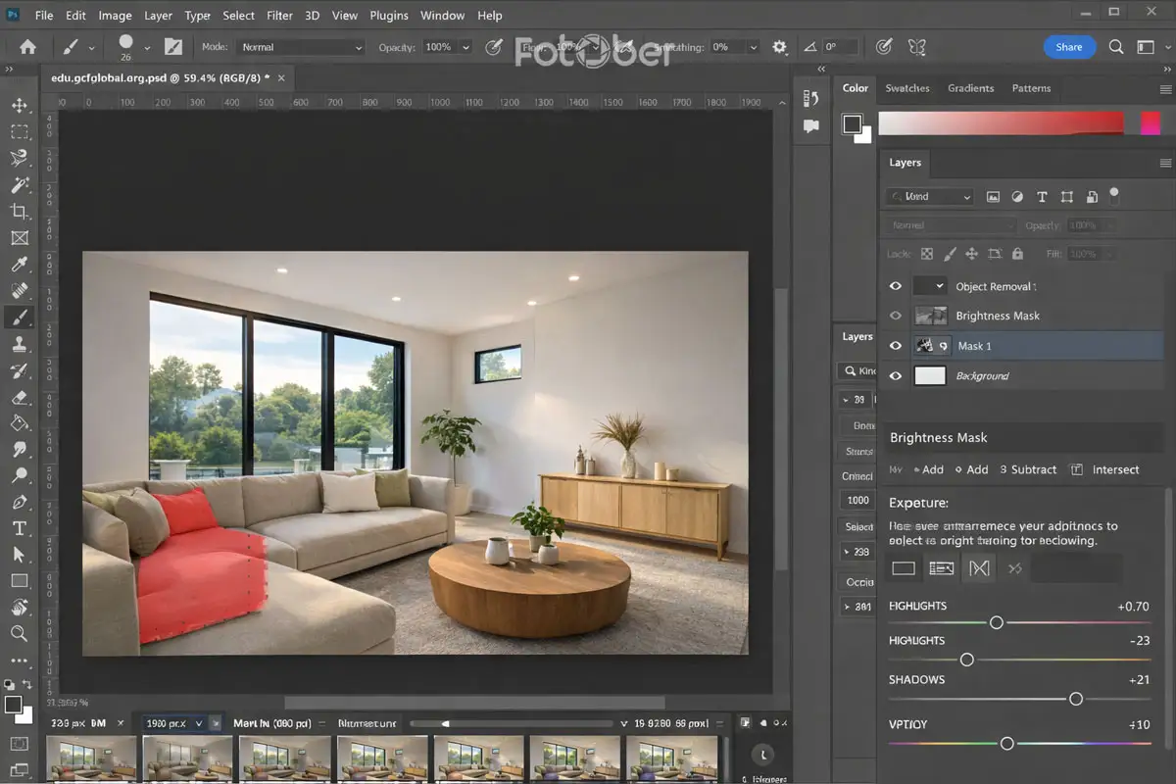The width and height of the screenshot is (1176, 784).
Task: Click the Subtract mask button
Action: (x=1028, y=469)
